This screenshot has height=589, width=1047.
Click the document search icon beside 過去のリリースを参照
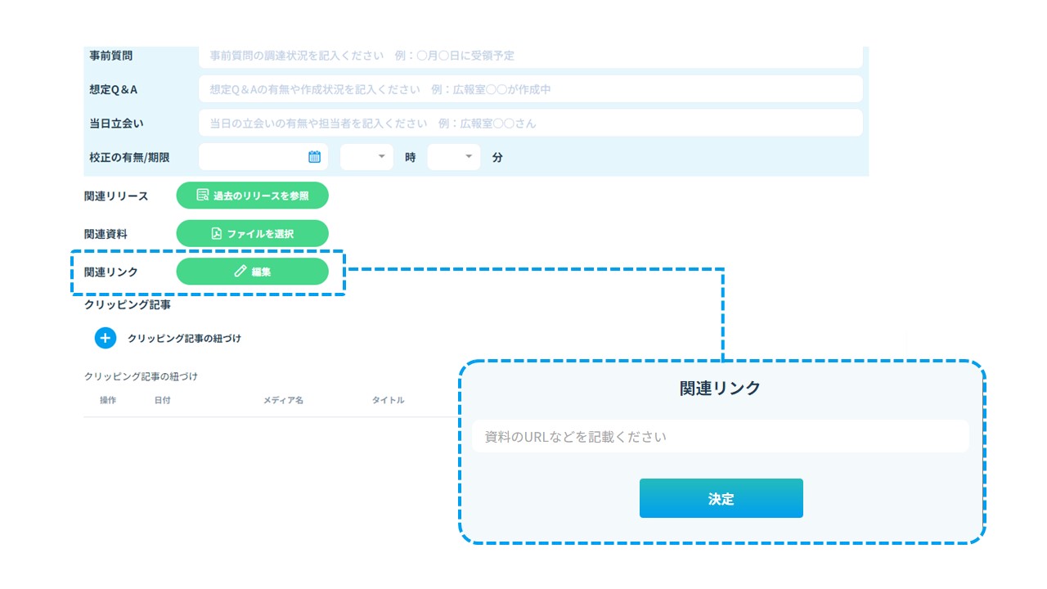(x=203, y=196)
